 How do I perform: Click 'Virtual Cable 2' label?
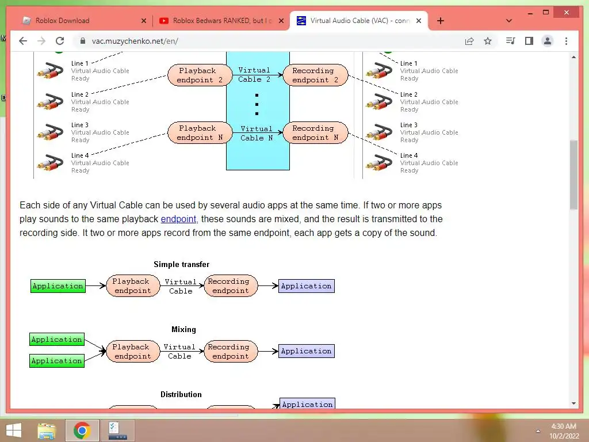click(254, 75)
